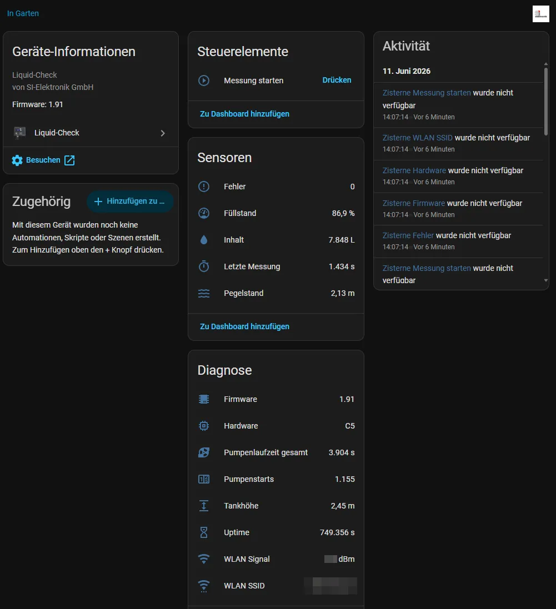Click Zu Dashboard hinzufügen under Sensoren
The width and height of the screenshot is (556, 609).
click(244, 326)
